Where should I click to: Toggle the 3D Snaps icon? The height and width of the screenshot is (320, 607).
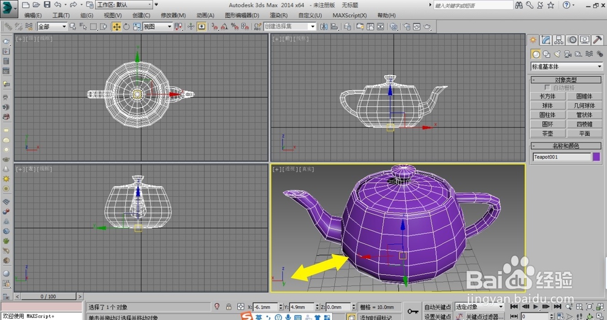[214, 27]
